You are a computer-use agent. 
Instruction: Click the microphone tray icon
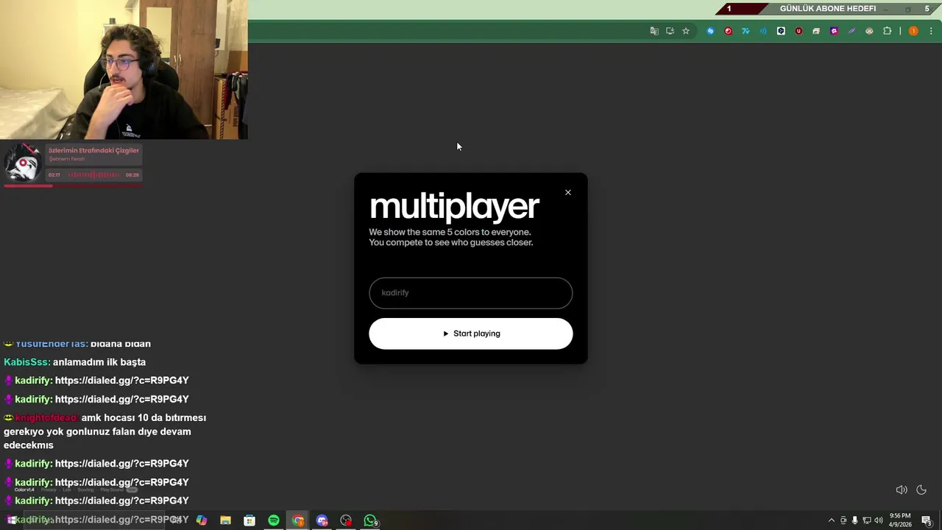854,520
